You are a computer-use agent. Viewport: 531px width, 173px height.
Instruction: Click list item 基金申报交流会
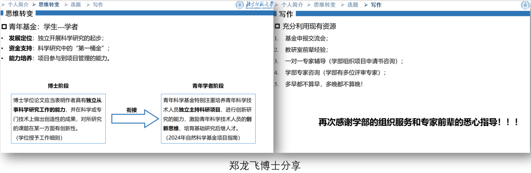click(x=306, y=38)
